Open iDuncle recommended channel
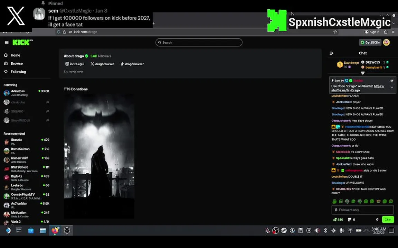 coord(26,142)
